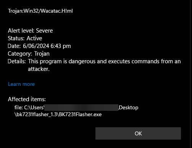The height and width of the screenshot is (148, 192).
Task: Click the BK7231Flasher.exe file name
Action: [80, 115]
